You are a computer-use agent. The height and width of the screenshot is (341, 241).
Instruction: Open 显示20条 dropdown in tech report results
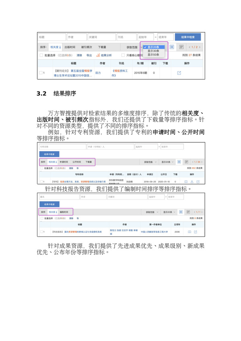tap(169, 212)
